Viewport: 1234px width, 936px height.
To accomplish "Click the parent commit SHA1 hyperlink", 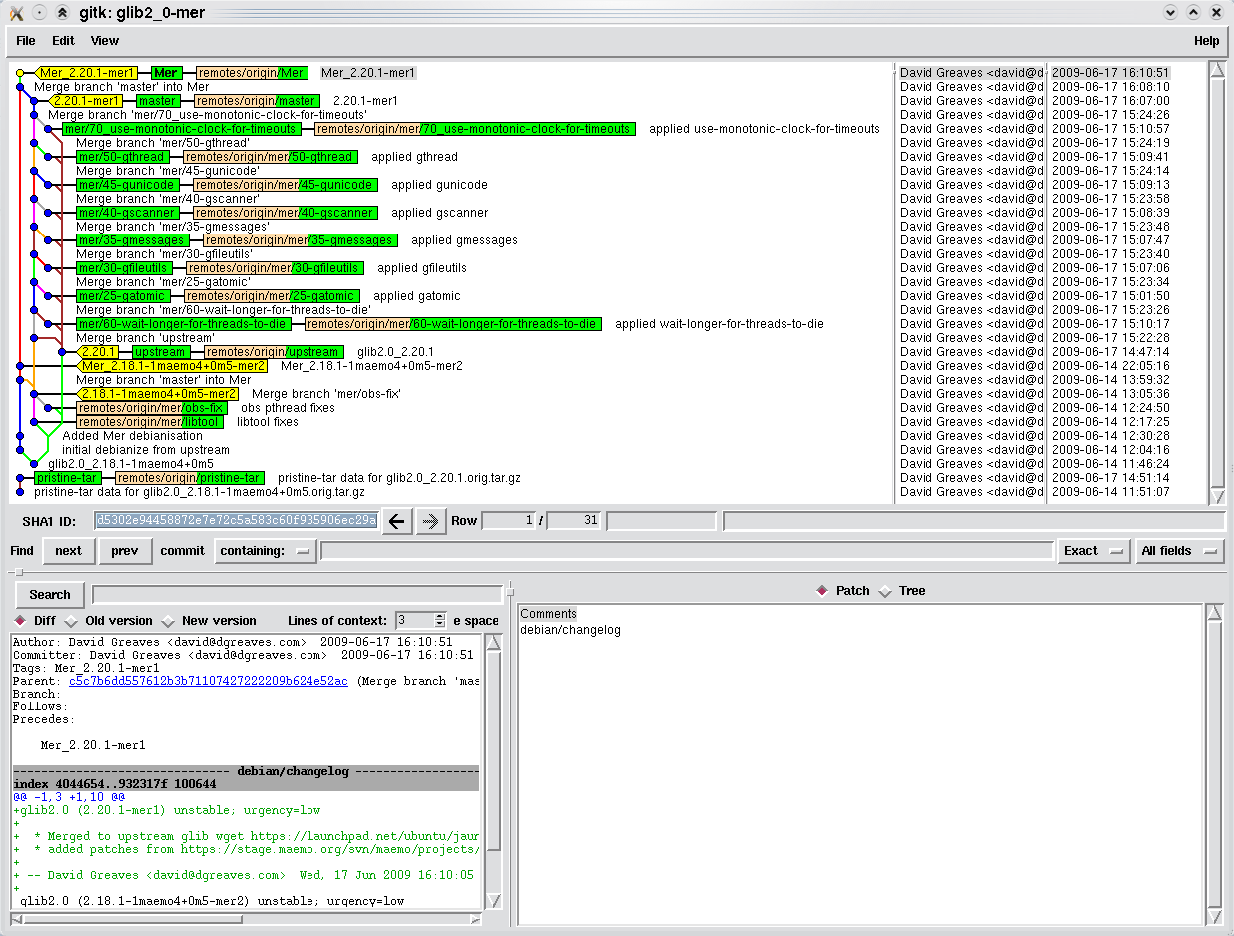I will pos(208,681).
